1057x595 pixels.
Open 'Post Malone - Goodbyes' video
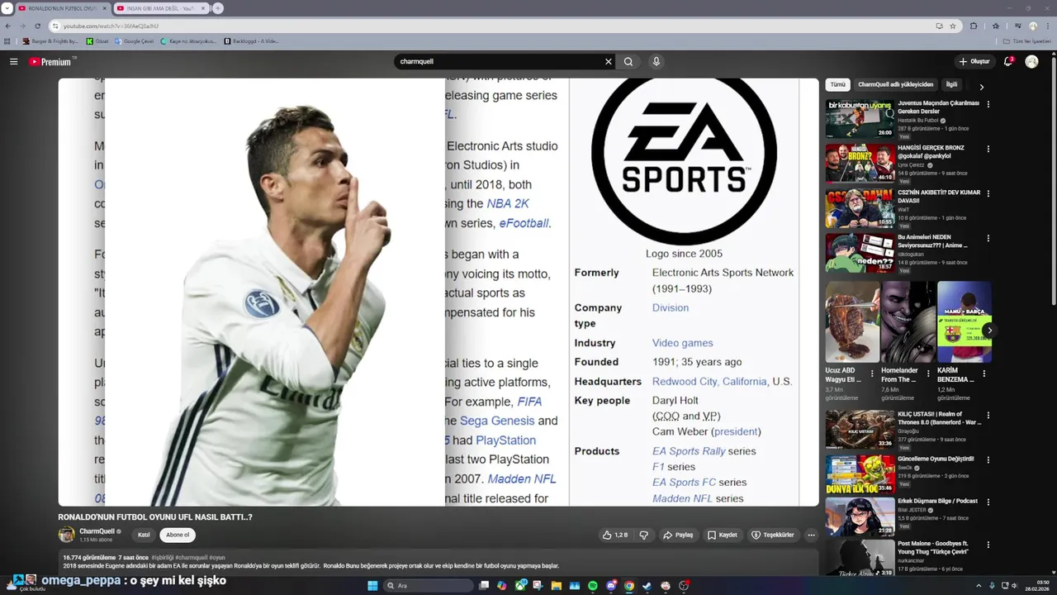860,559
